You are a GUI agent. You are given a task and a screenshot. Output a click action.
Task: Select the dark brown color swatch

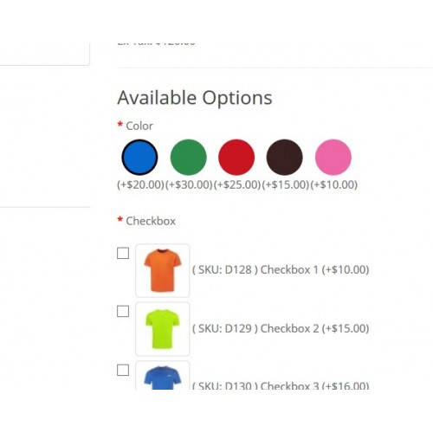285,158
